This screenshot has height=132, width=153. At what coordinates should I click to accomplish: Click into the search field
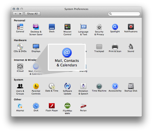point(124,14)
